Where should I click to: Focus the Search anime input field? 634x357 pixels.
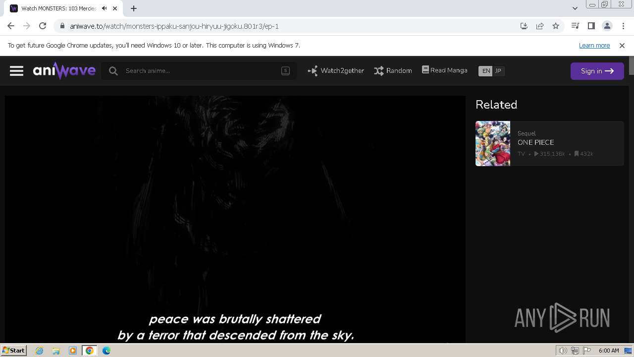click(200, 71)
